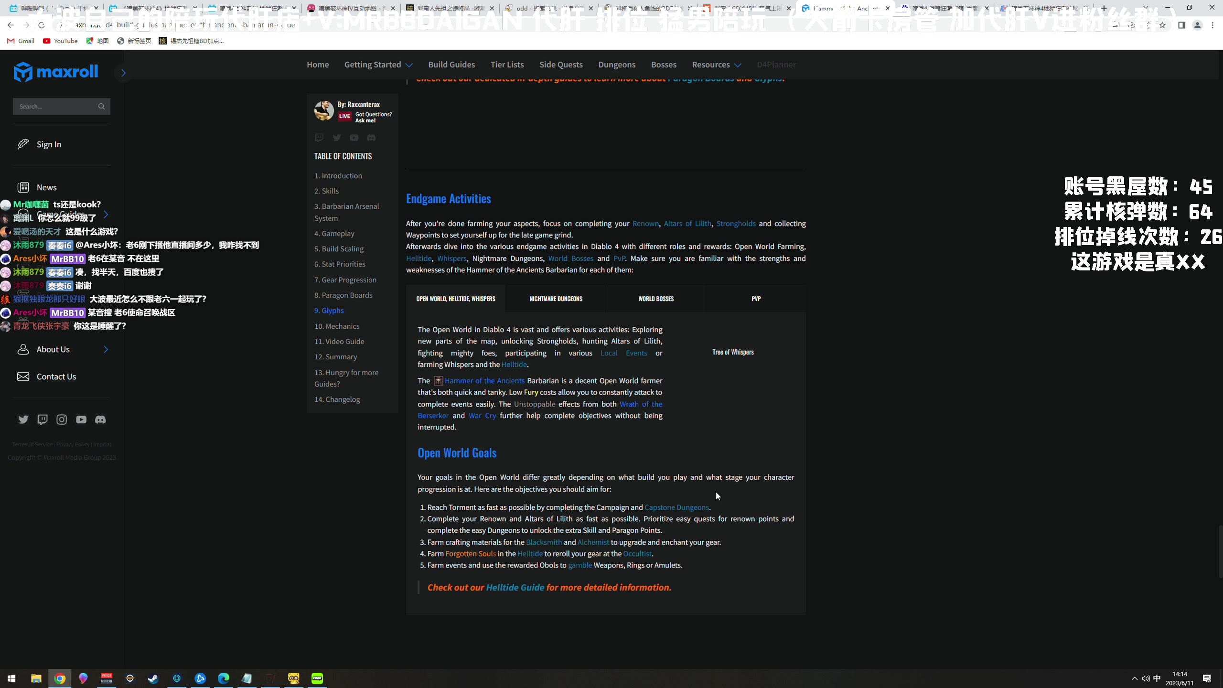Go back with browser back arrow

[11, 25]
